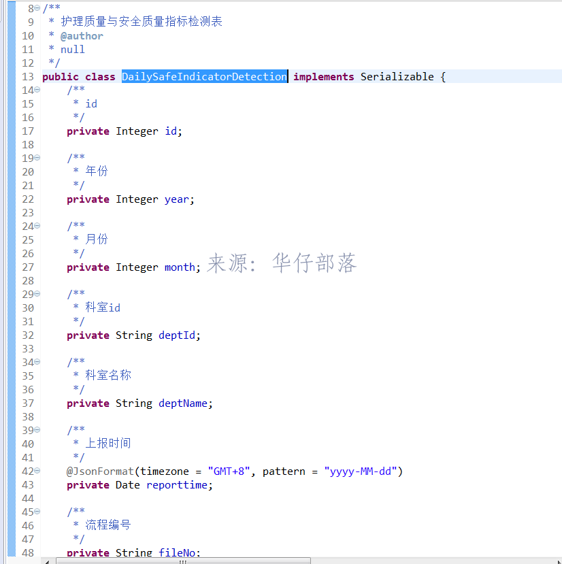Click the field name month
The image size is (562, 564).
[x=180, y=267]
